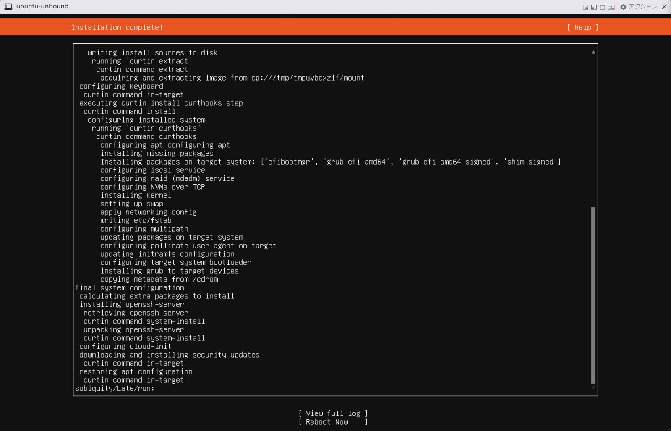Click the log scrollbar thumb
The height and width of the screenshot is (431, 671).
click(593, 295)
